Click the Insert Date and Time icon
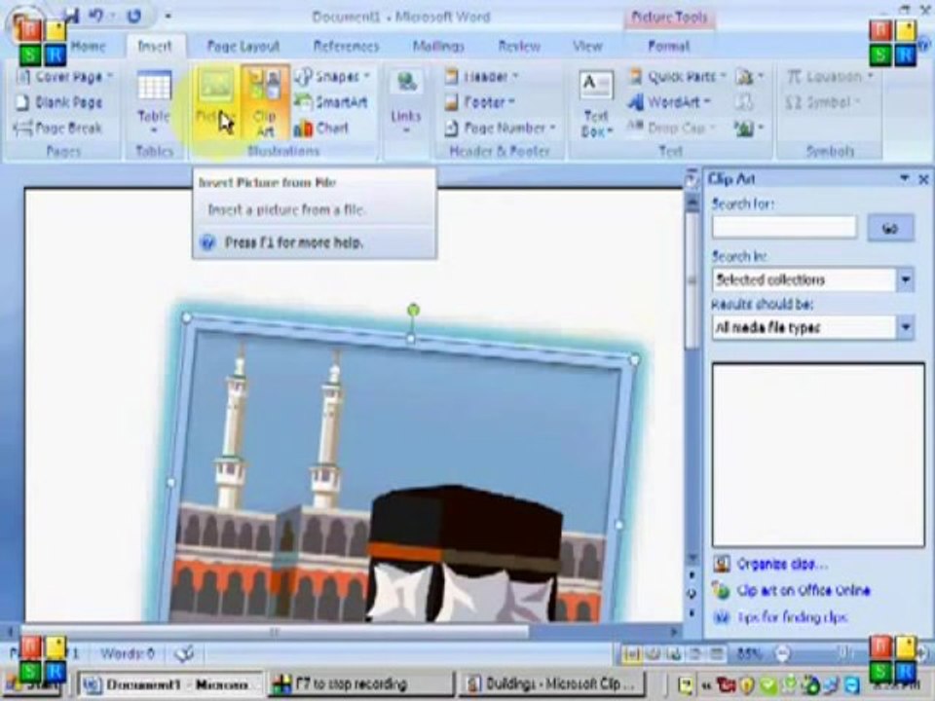Screen dimensions: 935x701 [x=743, y=102]
